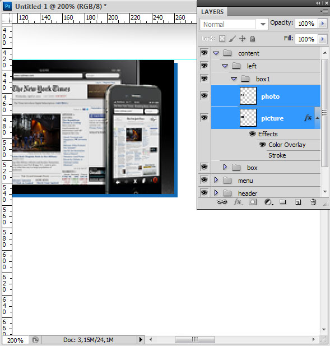The height and width of the screenshot is (346, 330).
Task: Add a layer mask
Action: pyautogui.click(x=253, y=202)
